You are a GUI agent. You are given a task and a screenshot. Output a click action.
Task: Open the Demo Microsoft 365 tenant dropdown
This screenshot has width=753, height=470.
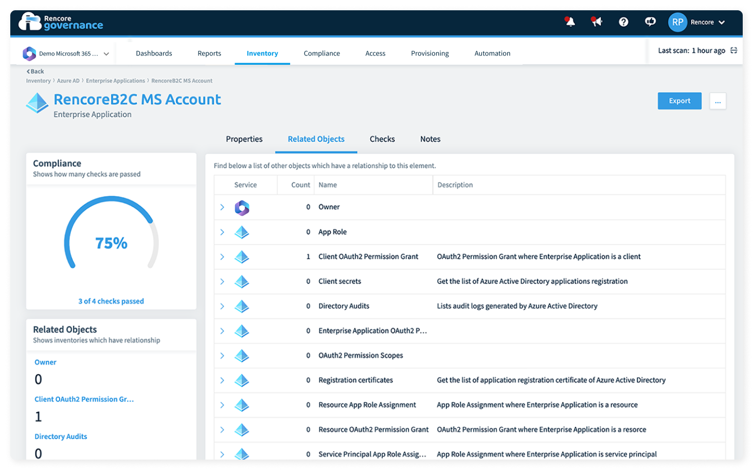click(x=66, y=53)
